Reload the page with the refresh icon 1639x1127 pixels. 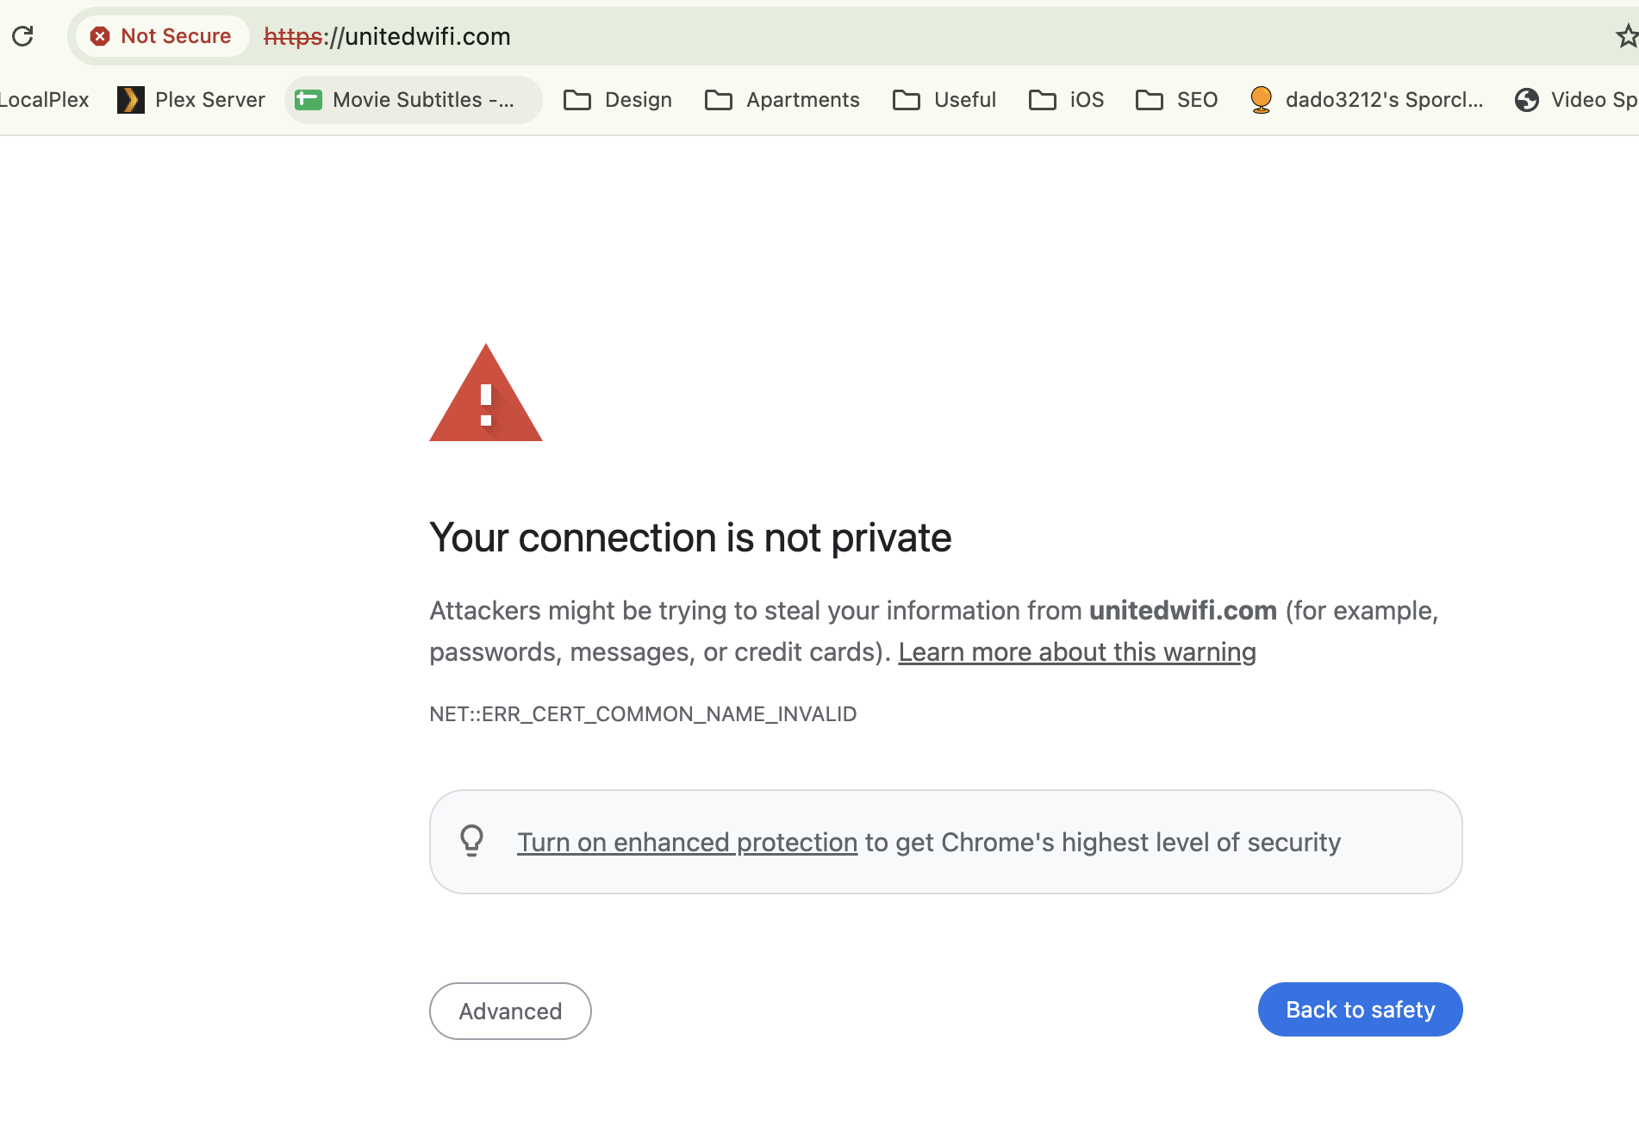click(x=22, y=36)
